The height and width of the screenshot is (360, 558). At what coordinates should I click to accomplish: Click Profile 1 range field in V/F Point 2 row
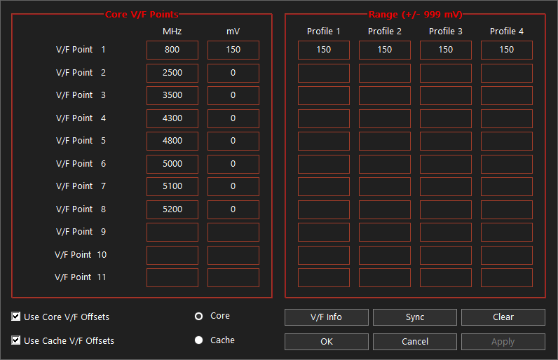pos(324,73)
